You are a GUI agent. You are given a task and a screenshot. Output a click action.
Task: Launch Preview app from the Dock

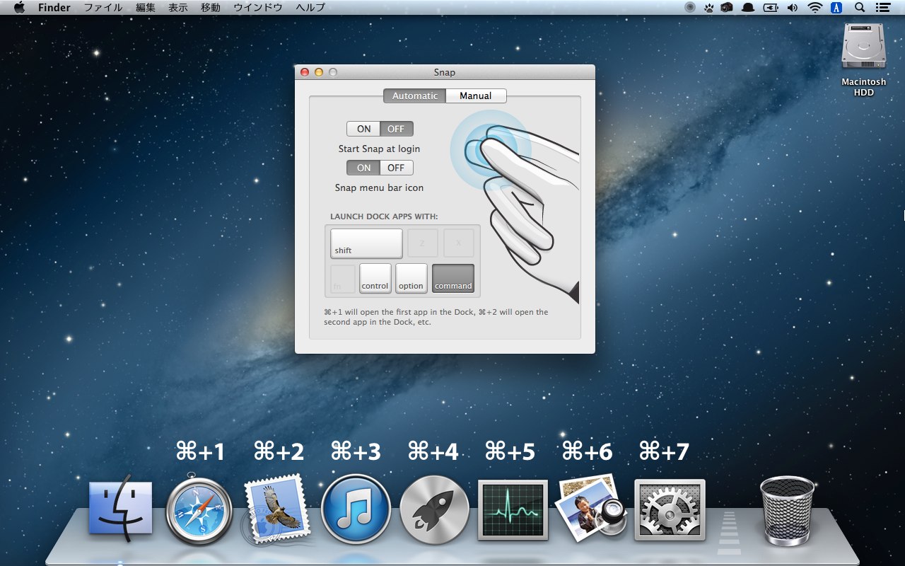[591, 507]
